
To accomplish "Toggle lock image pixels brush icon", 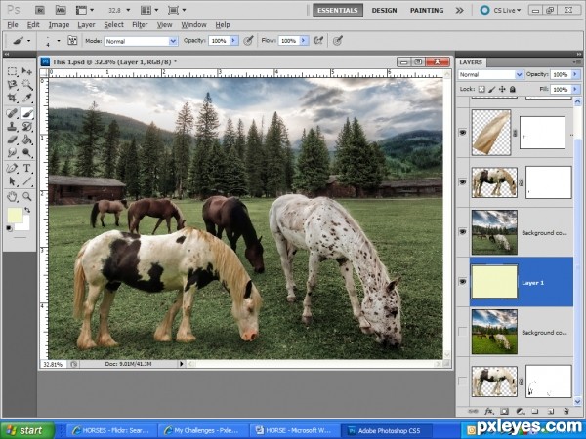I will click(492, 89).
